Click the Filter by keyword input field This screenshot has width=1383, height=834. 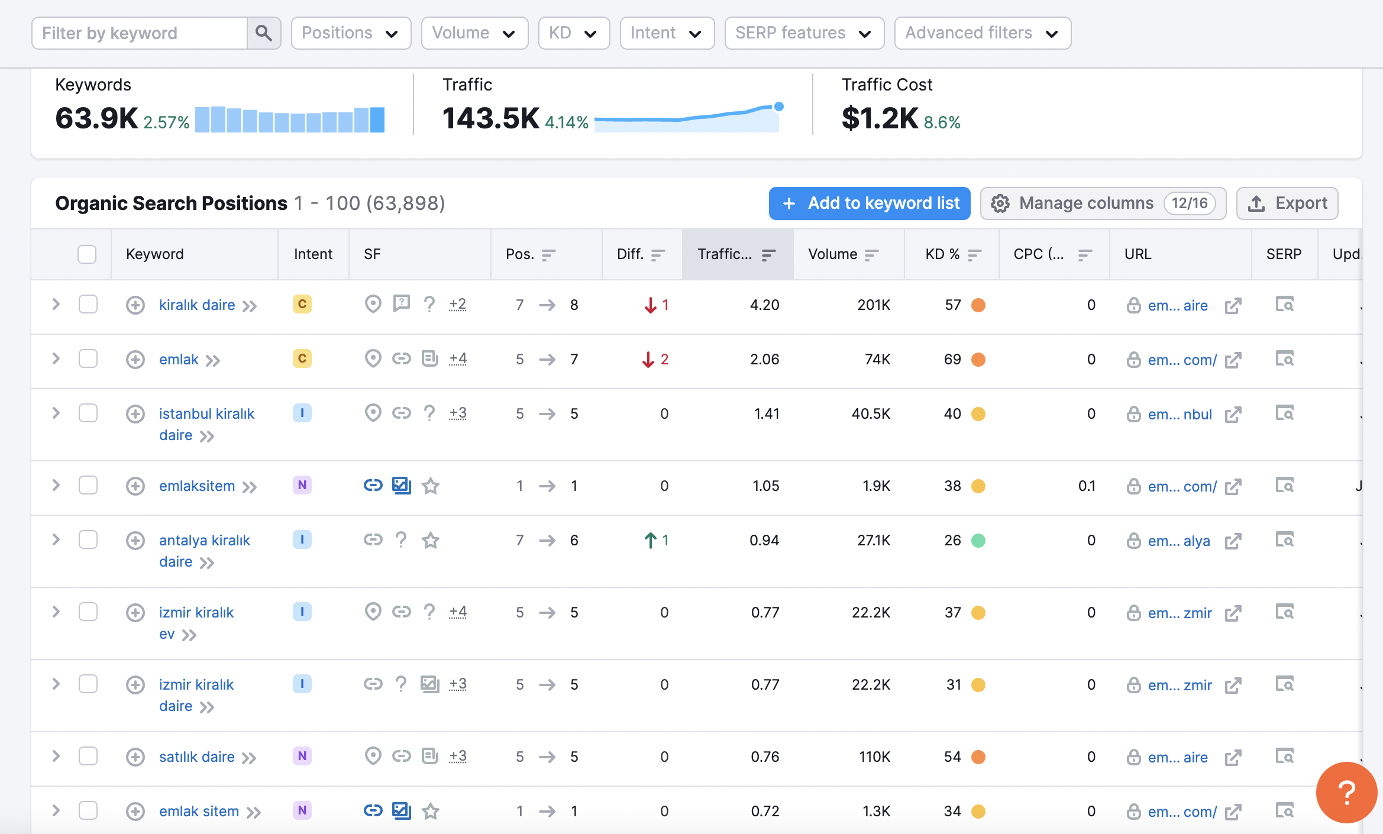point(140,33)
